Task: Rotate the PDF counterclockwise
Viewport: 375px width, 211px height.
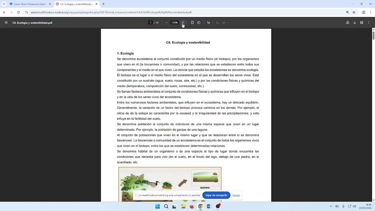Action: point(199,23)
